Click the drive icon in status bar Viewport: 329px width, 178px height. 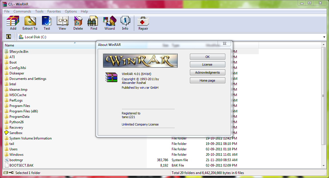(x=6, y=173)
